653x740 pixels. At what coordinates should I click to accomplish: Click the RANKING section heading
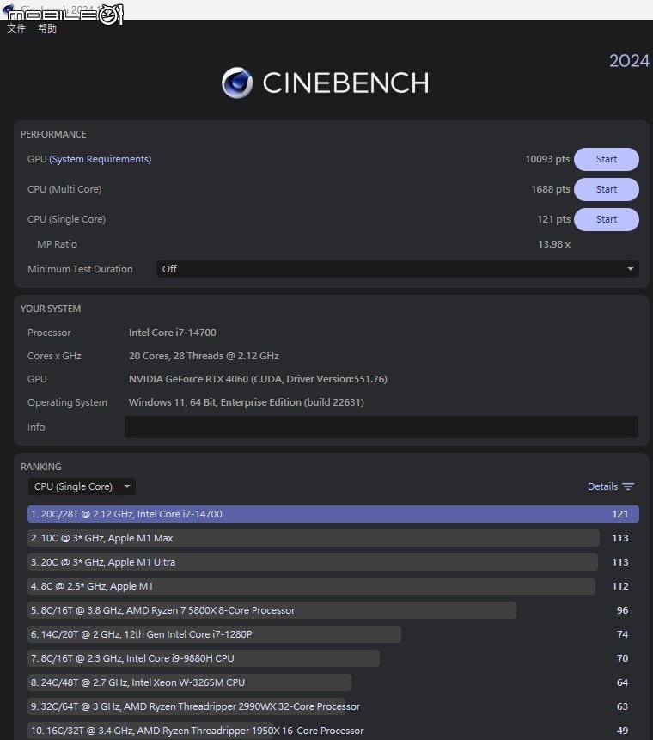[x=41, y=467]
